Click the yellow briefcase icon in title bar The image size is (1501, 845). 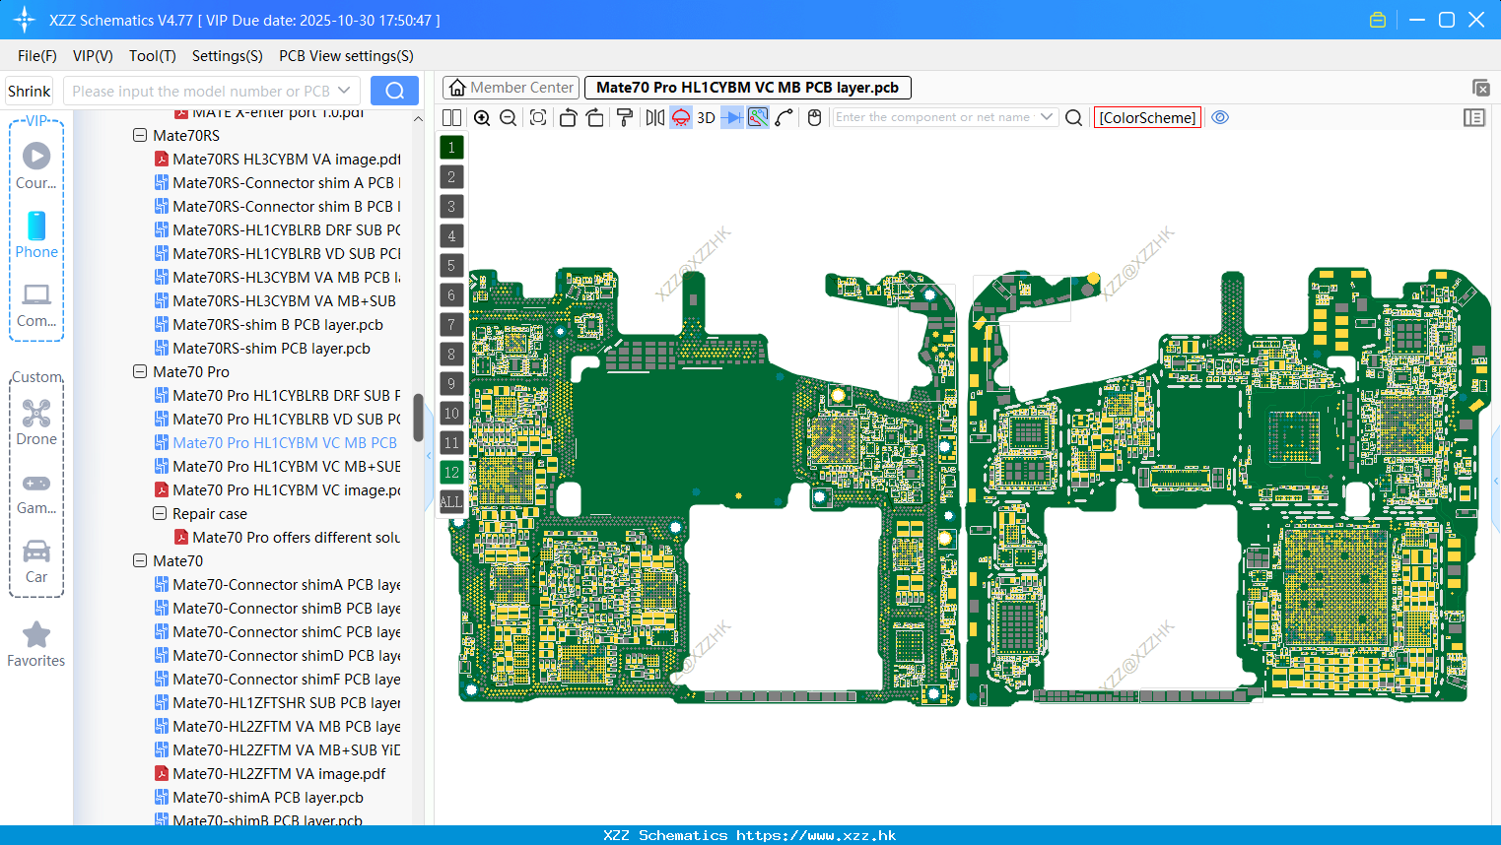(1378, 20)
